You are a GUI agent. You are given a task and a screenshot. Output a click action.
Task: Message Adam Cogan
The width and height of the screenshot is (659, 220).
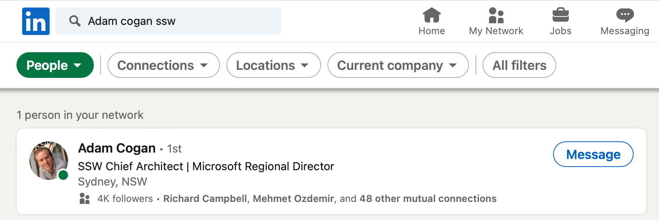pyautogui.click(x=593, y=154)
